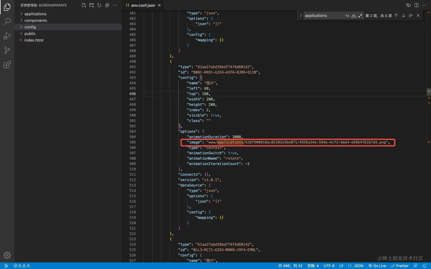431x269 pixels.
Task: Click Prettier status bar item
Action: click(400, 266)
